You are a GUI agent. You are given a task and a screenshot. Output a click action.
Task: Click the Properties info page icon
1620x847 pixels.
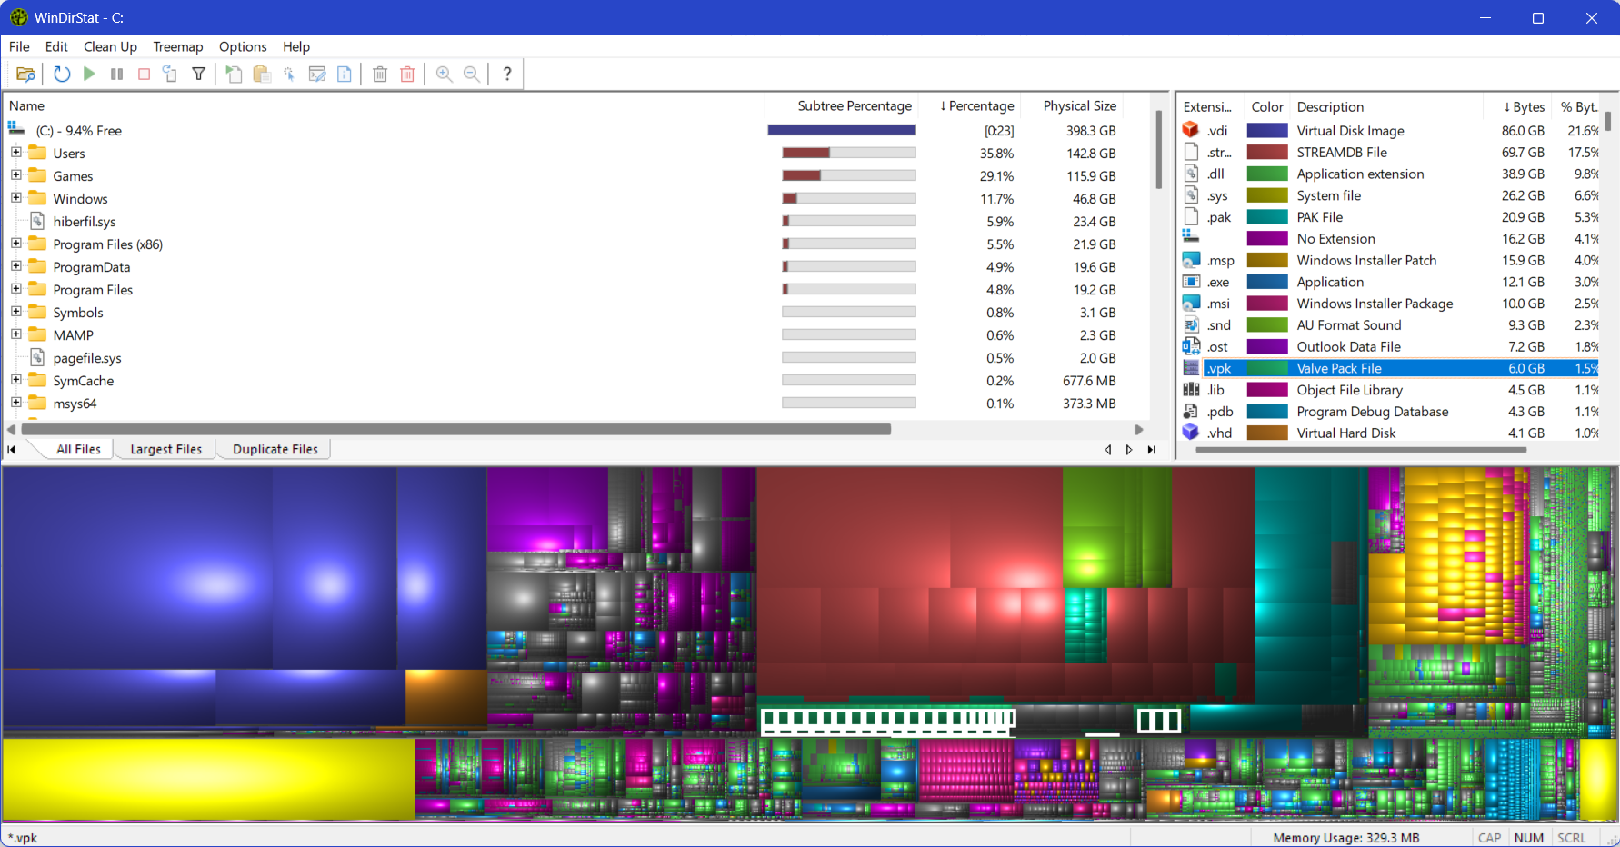[x=345, y=75]
